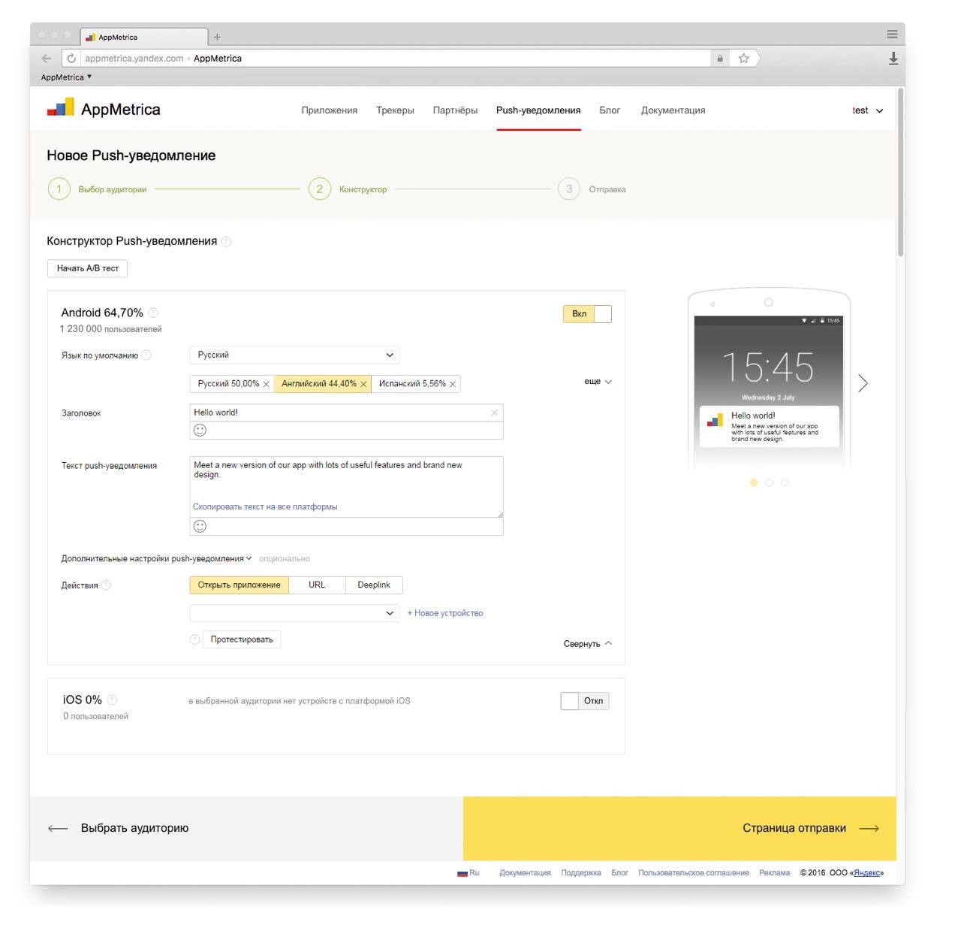Clear the Hello world title field
Screen dimensions: 961x946
(494, 413)
